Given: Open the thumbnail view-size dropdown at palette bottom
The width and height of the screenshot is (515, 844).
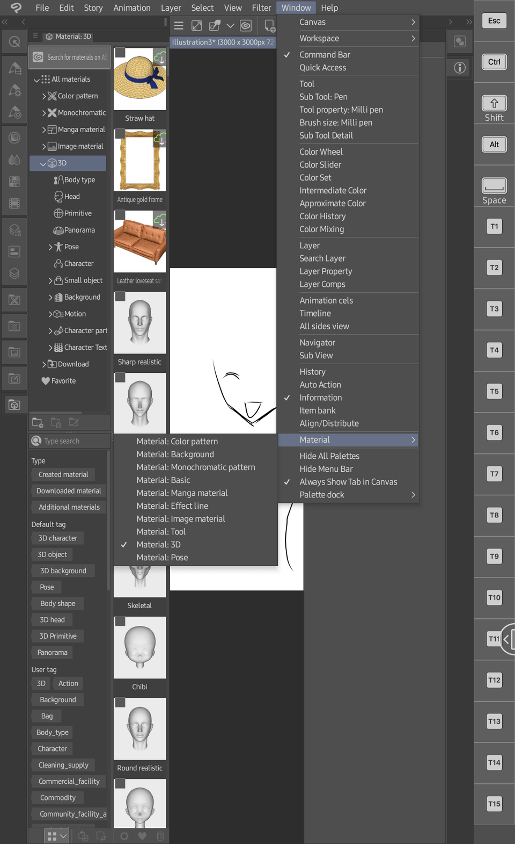Looking at the screenshot, I should click(x=57, y=836).
